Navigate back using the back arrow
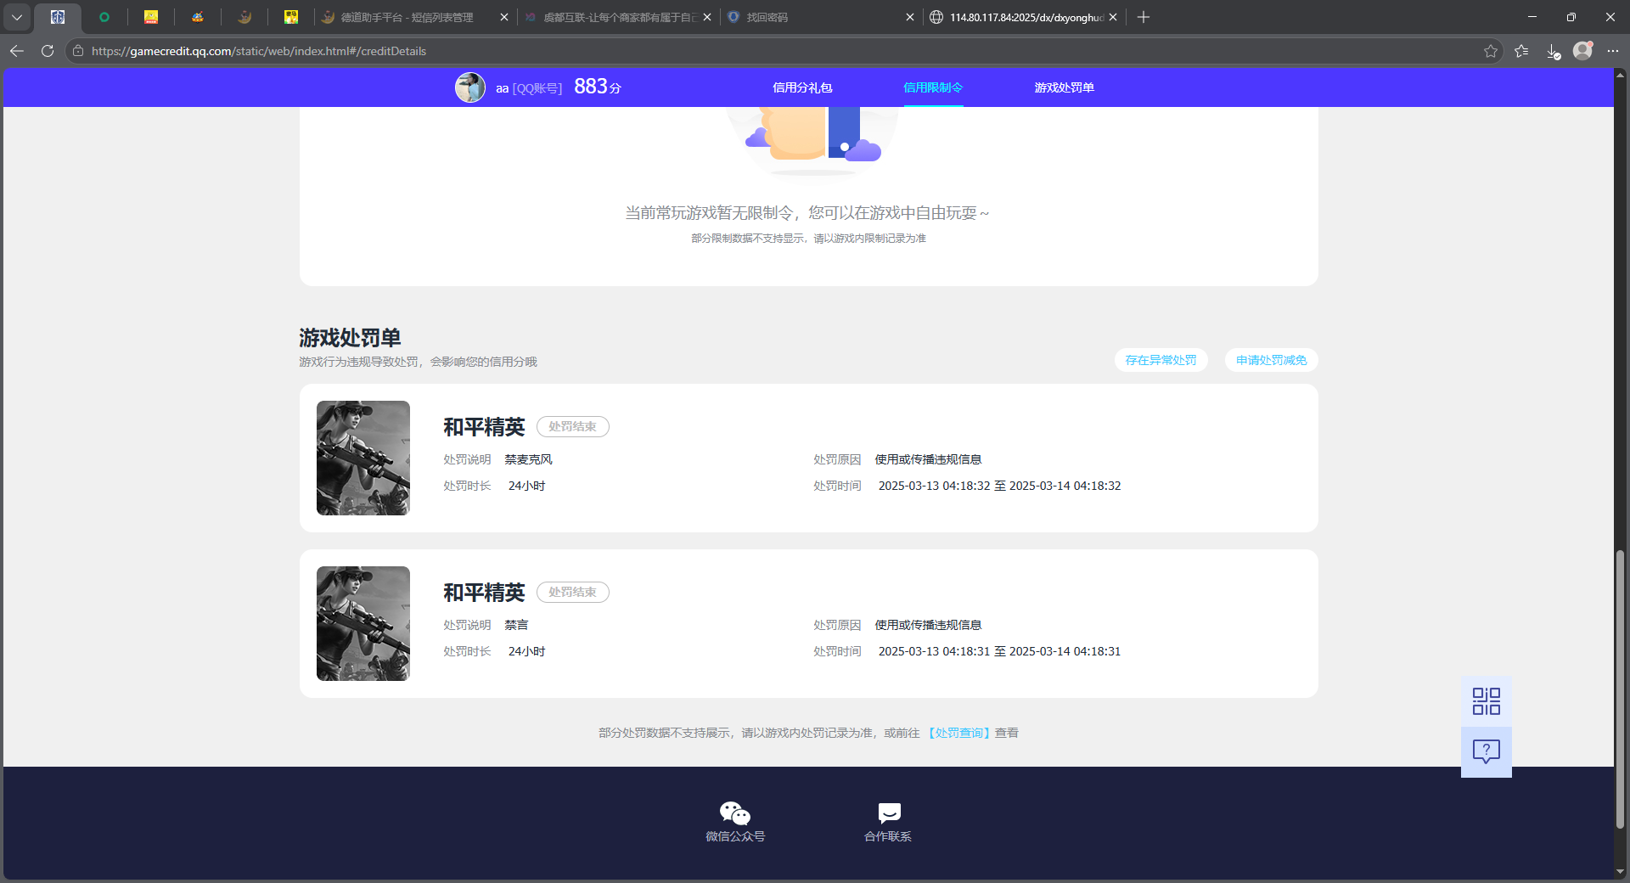The image size is (1630, 883). click(x=17, y=51)
